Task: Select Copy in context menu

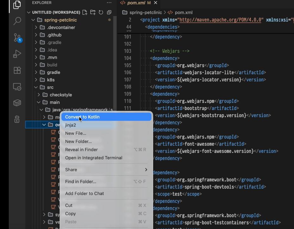Action: click(106, 214)
